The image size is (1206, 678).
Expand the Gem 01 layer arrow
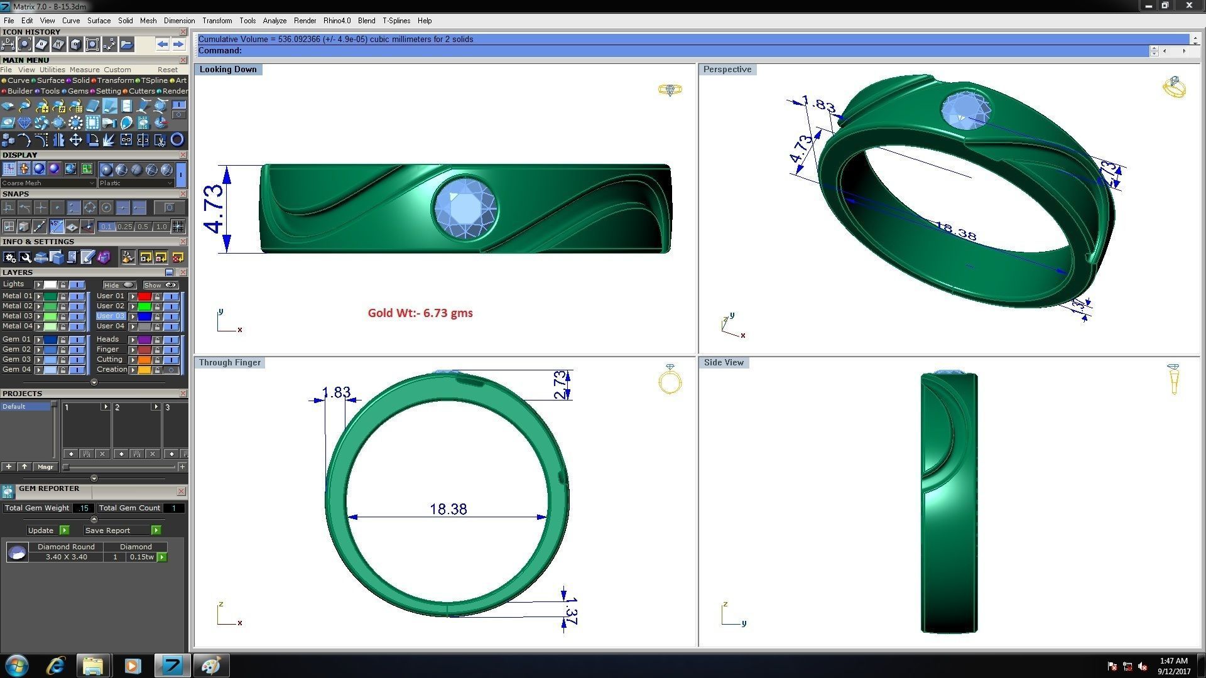(39, 340)
